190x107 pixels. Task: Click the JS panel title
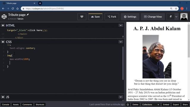(7, 97)
